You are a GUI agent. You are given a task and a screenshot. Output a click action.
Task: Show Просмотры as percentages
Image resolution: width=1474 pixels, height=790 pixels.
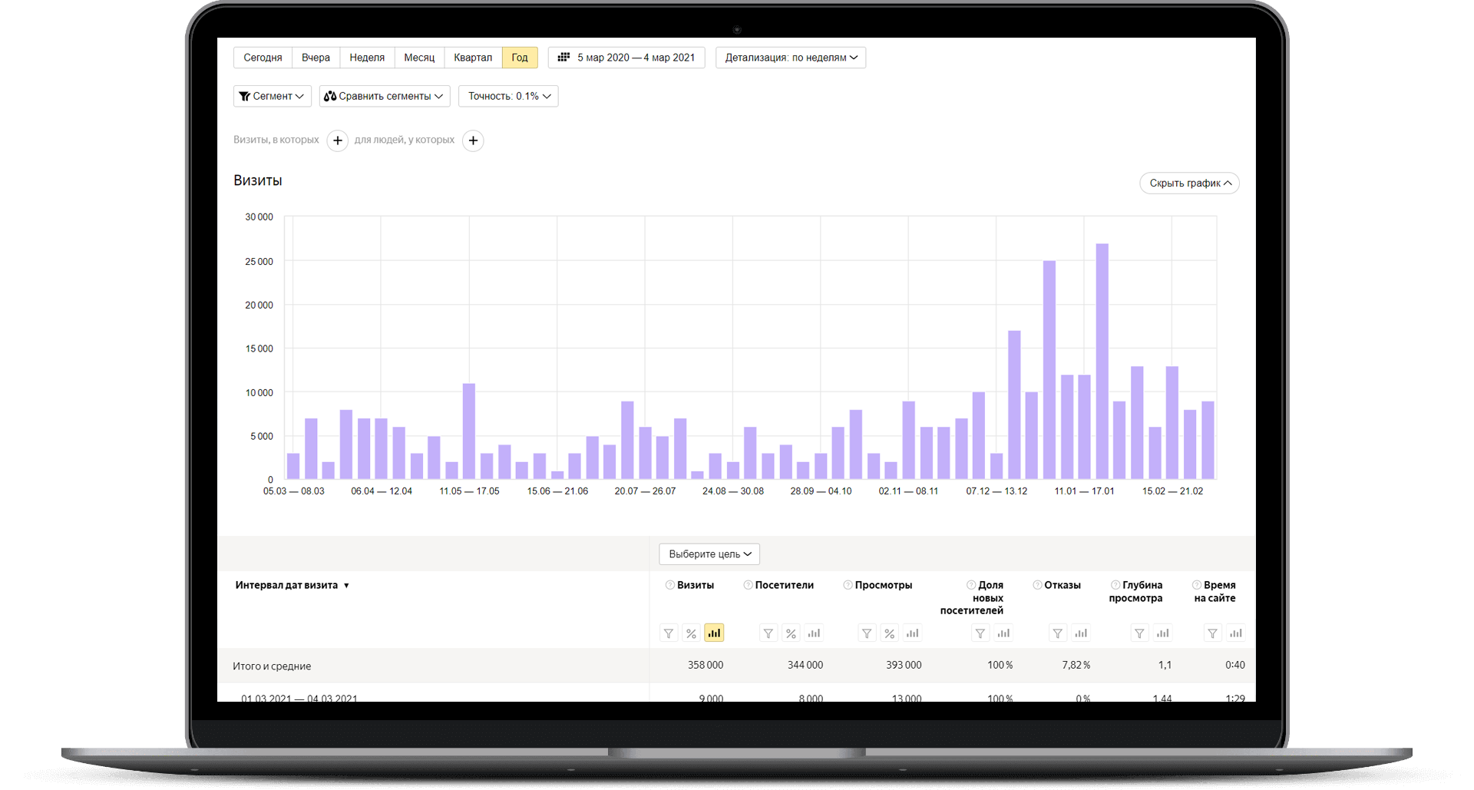pyautogui.click(x=889, y=633)
